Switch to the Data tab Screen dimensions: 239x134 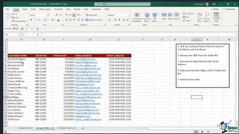(x=68, y=9)
